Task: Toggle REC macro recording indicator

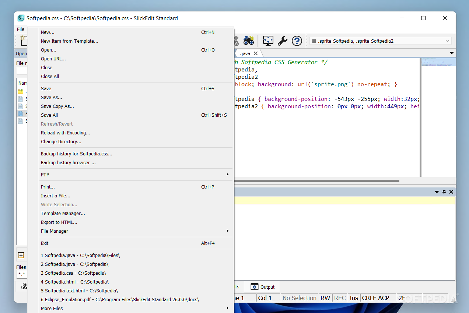Action: [340, 298]
